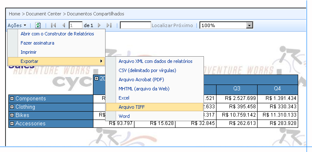Screen dimensions: 312x152
Task: Export as CSV (delimitado por vírgulas)
Action: click(x=155, y=70)
